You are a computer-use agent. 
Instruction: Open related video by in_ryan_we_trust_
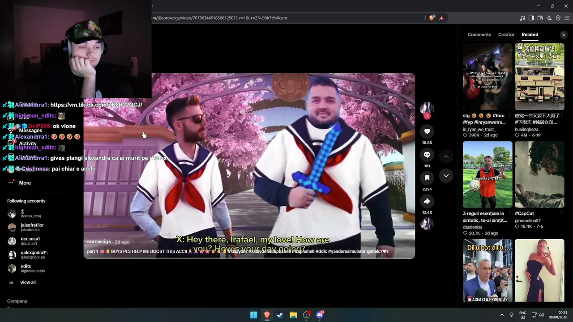[x=487, y=76]
